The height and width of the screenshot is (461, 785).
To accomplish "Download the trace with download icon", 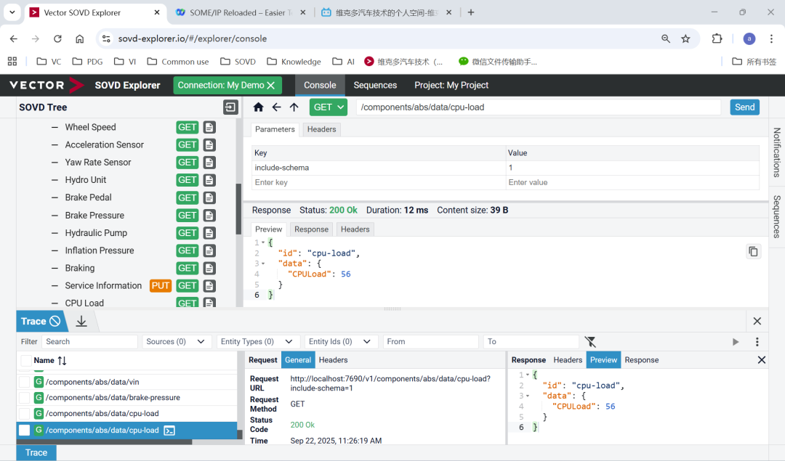I will tap(81, 321).
